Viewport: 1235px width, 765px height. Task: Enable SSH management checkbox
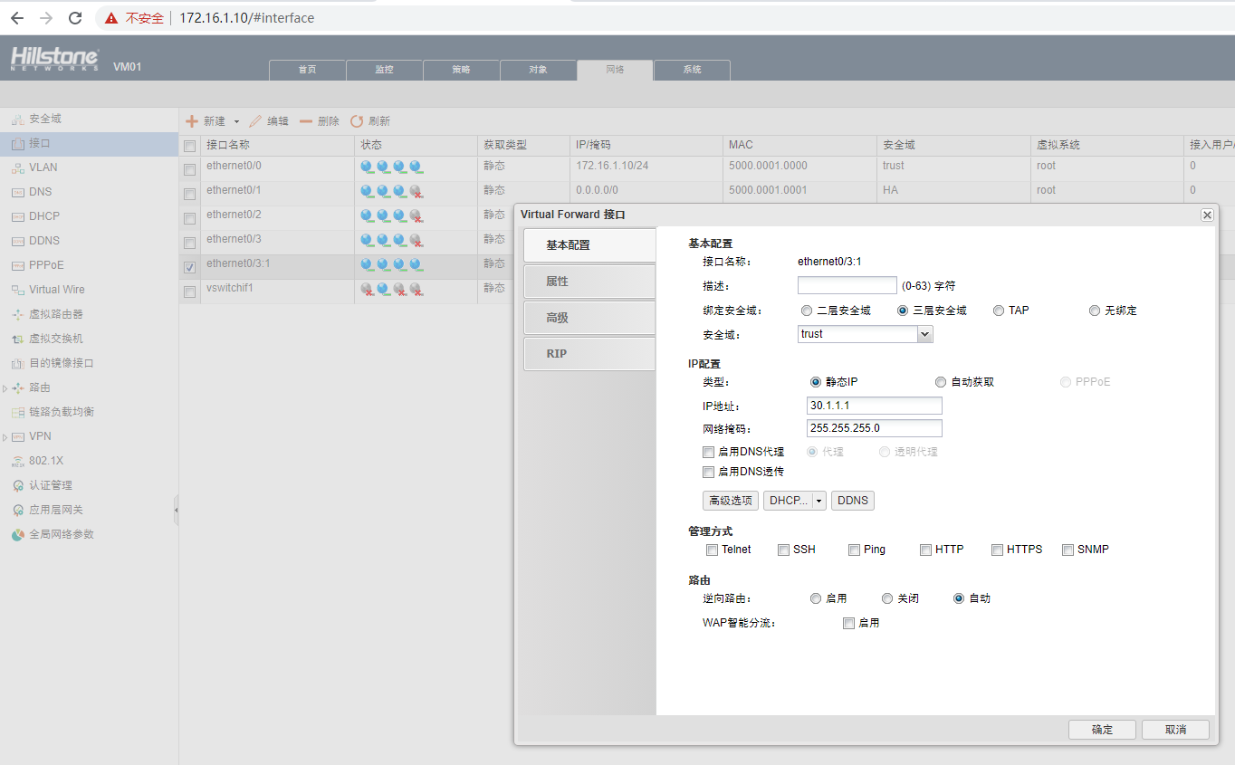point(783,550)
